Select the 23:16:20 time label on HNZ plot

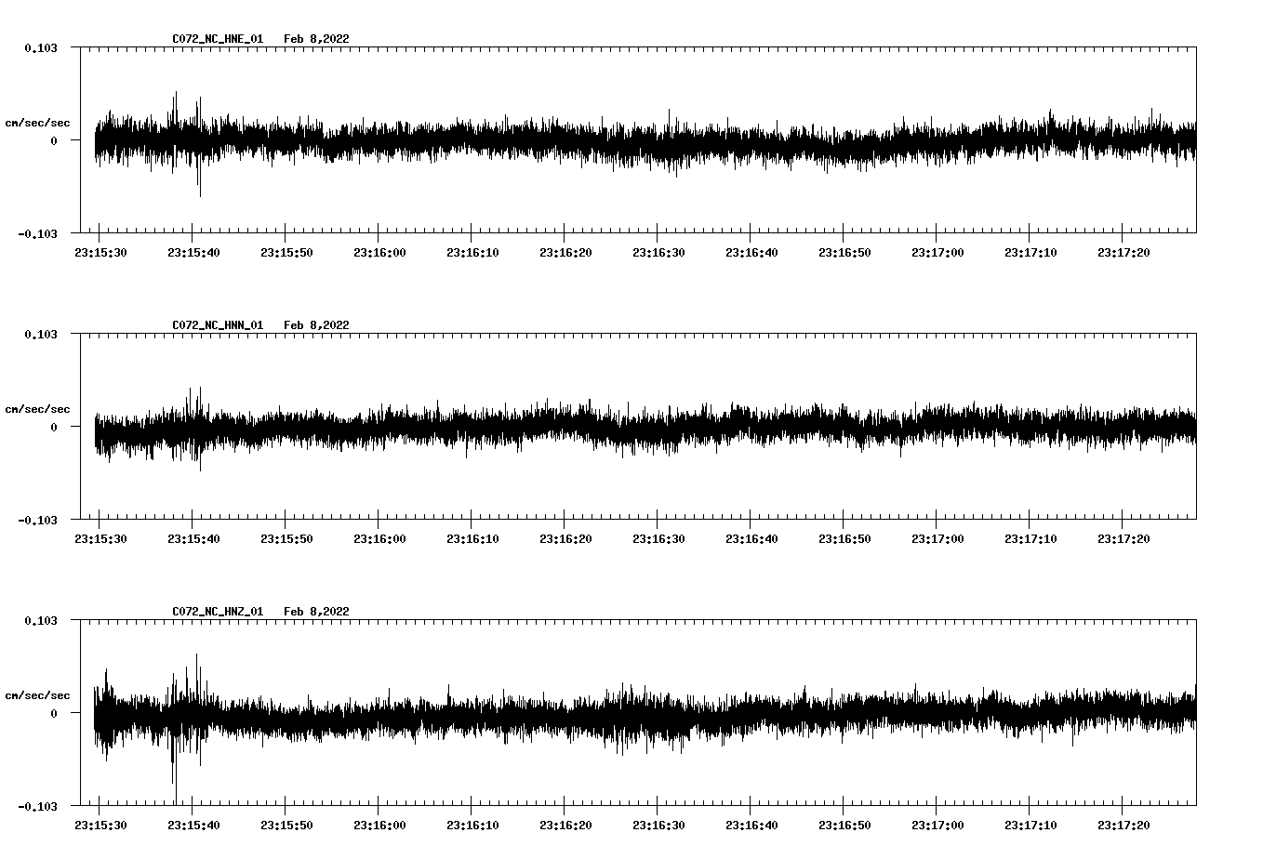click(x=565, y=826)
